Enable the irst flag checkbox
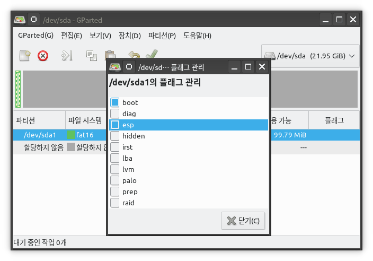This screenshot has height=261, width=373. (x=115, y=147)
